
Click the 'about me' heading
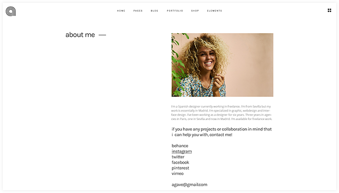(x=80, y=35)
